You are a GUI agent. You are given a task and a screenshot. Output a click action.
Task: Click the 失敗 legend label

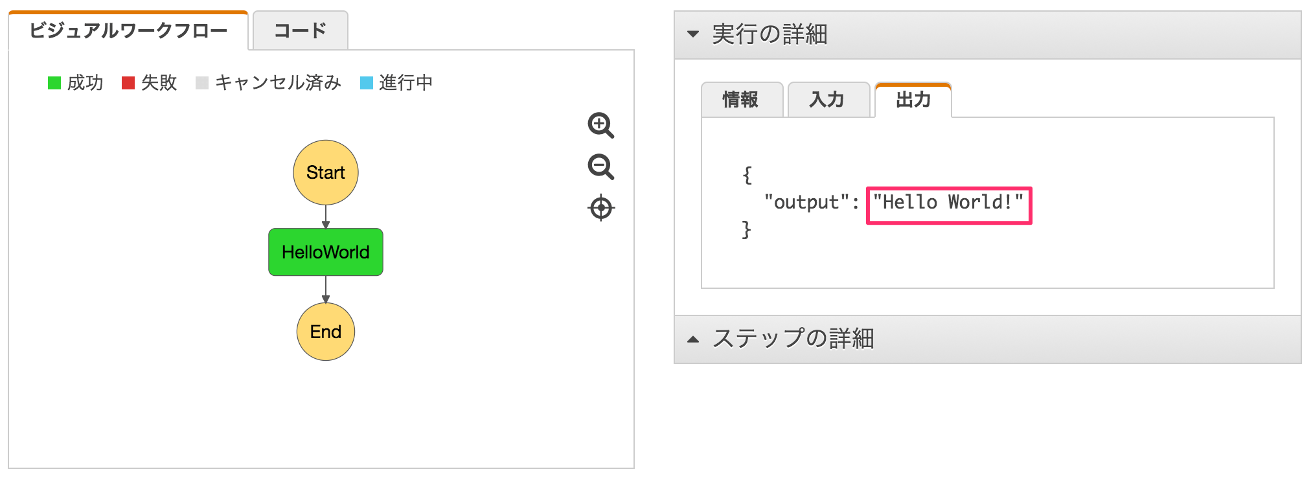click(159, 83)
